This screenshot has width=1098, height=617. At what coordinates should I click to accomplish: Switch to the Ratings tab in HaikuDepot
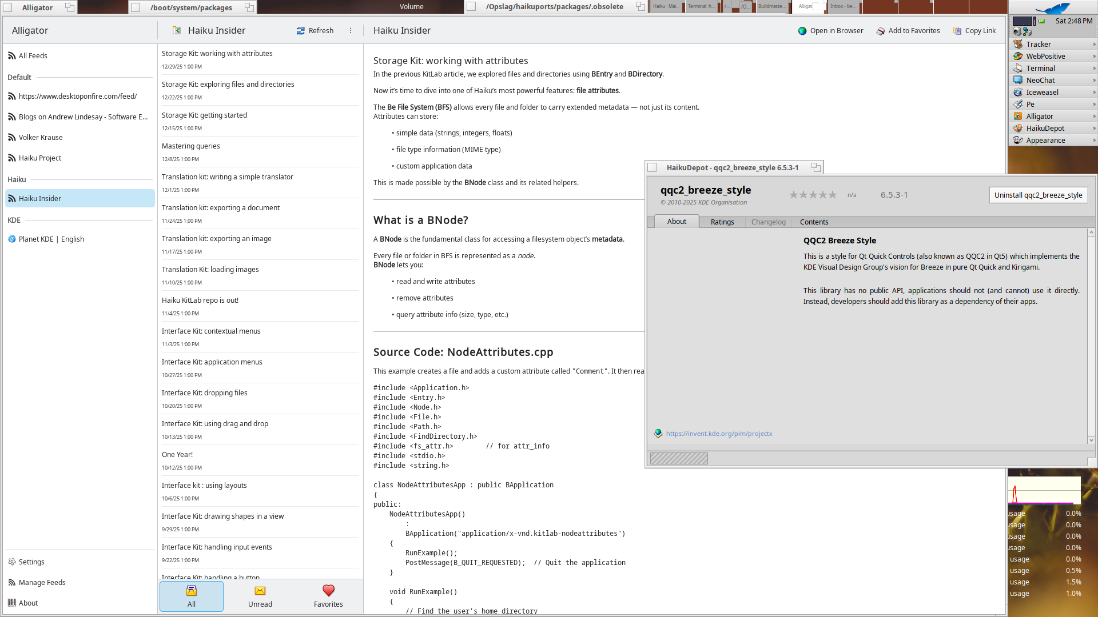coord(722,222)
